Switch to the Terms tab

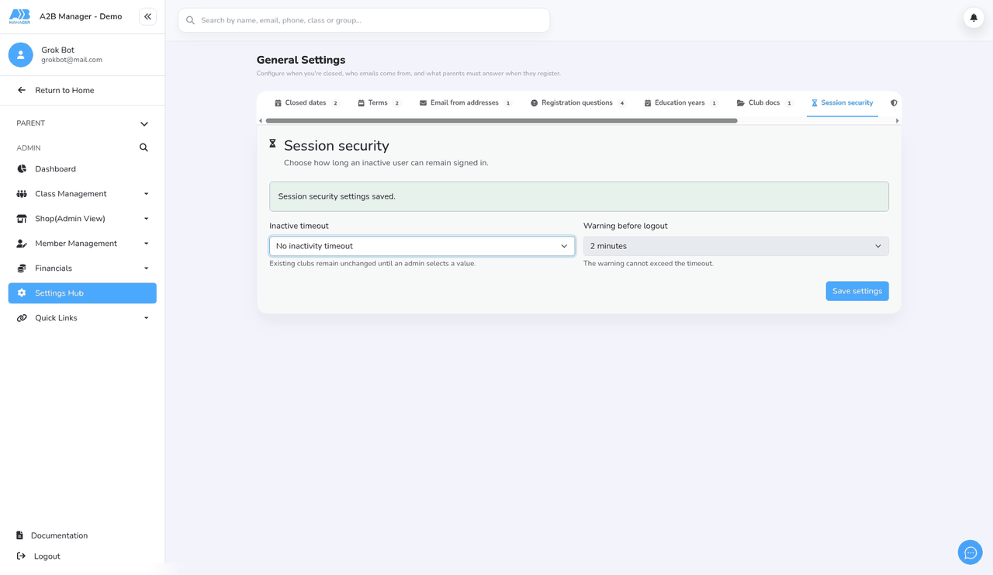coord(379,103)
